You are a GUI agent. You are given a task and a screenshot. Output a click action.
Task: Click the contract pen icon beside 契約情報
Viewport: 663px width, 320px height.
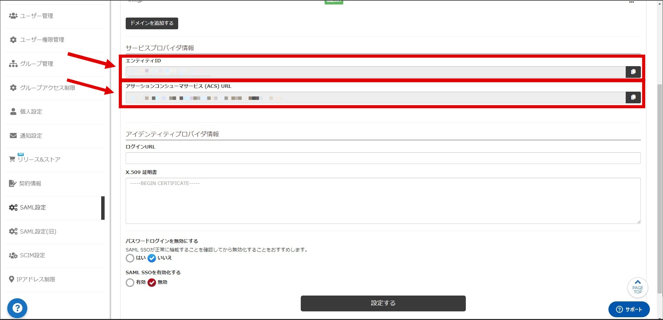[x=13, y=183]
